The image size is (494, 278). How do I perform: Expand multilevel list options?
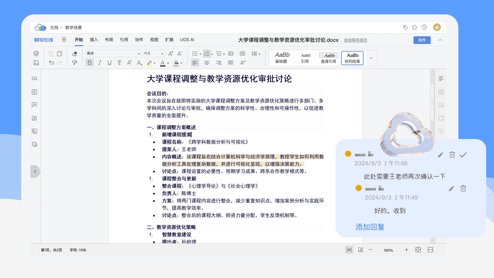point(224,54)
